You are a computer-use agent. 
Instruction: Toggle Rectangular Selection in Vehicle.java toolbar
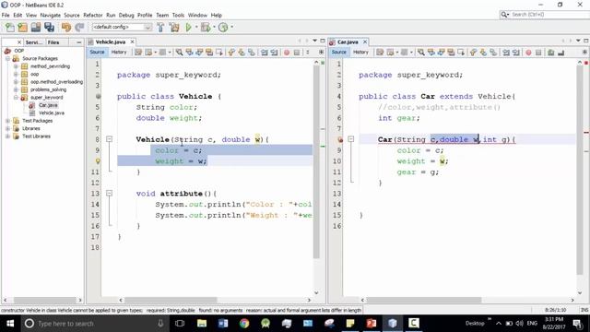point(219,53)
